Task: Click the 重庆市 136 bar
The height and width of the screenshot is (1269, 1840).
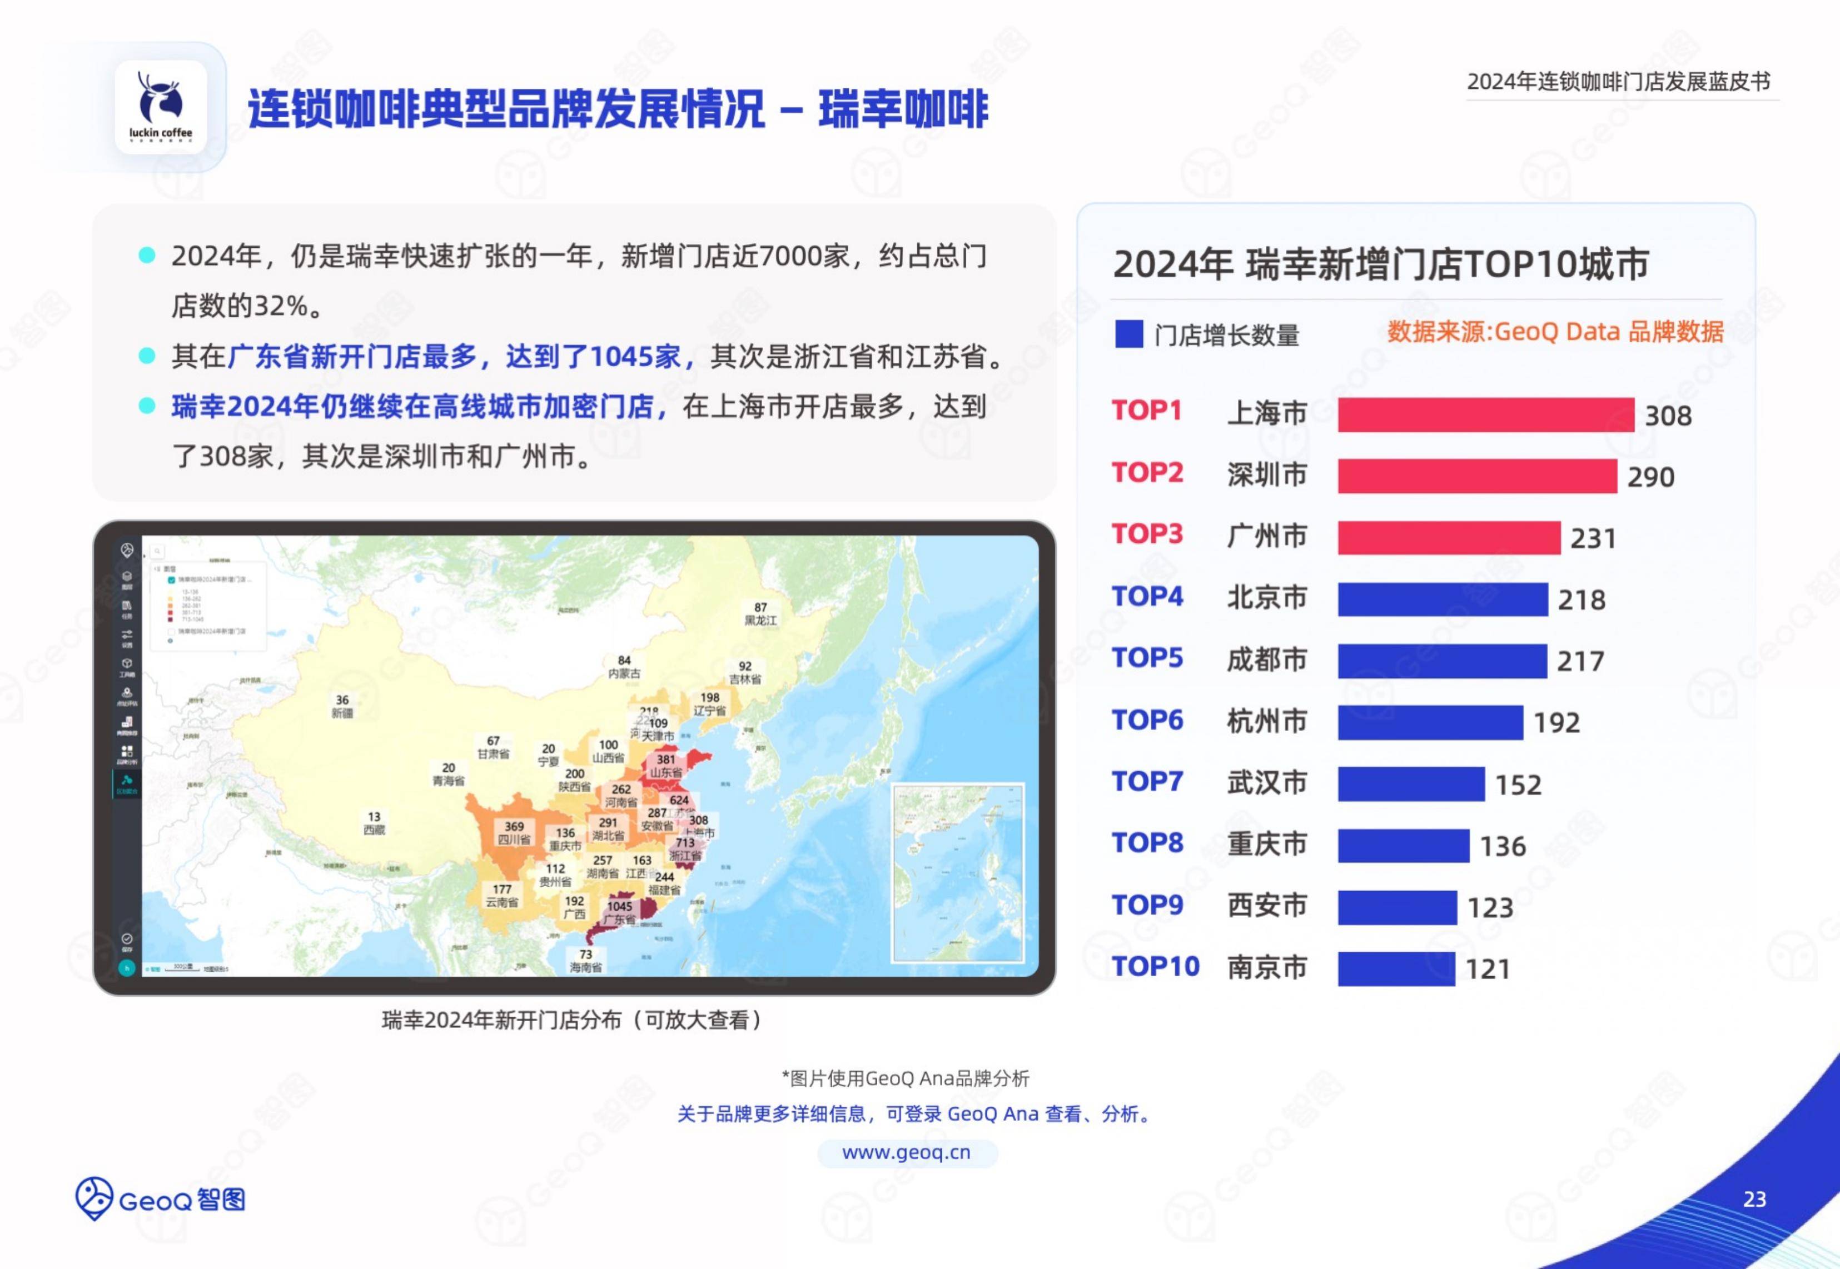Action: pyautogui.click(x=1403, y=845)
